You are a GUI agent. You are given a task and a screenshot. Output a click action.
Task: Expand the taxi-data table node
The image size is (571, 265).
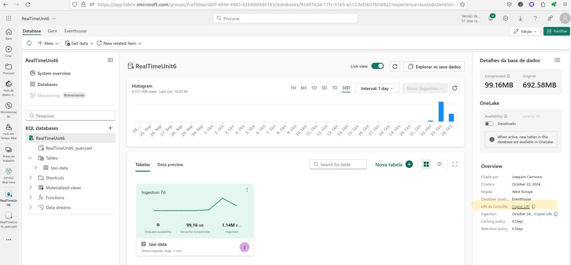35,168
